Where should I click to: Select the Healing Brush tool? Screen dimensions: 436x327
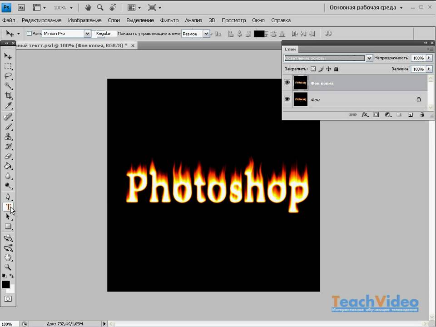[x=8, y=117]
